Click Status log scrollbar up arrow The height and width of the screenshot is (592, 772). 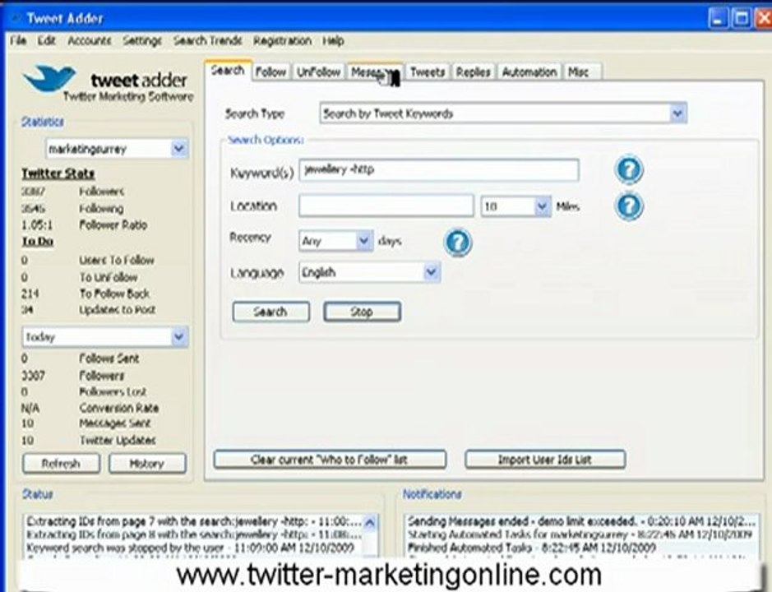370,523
